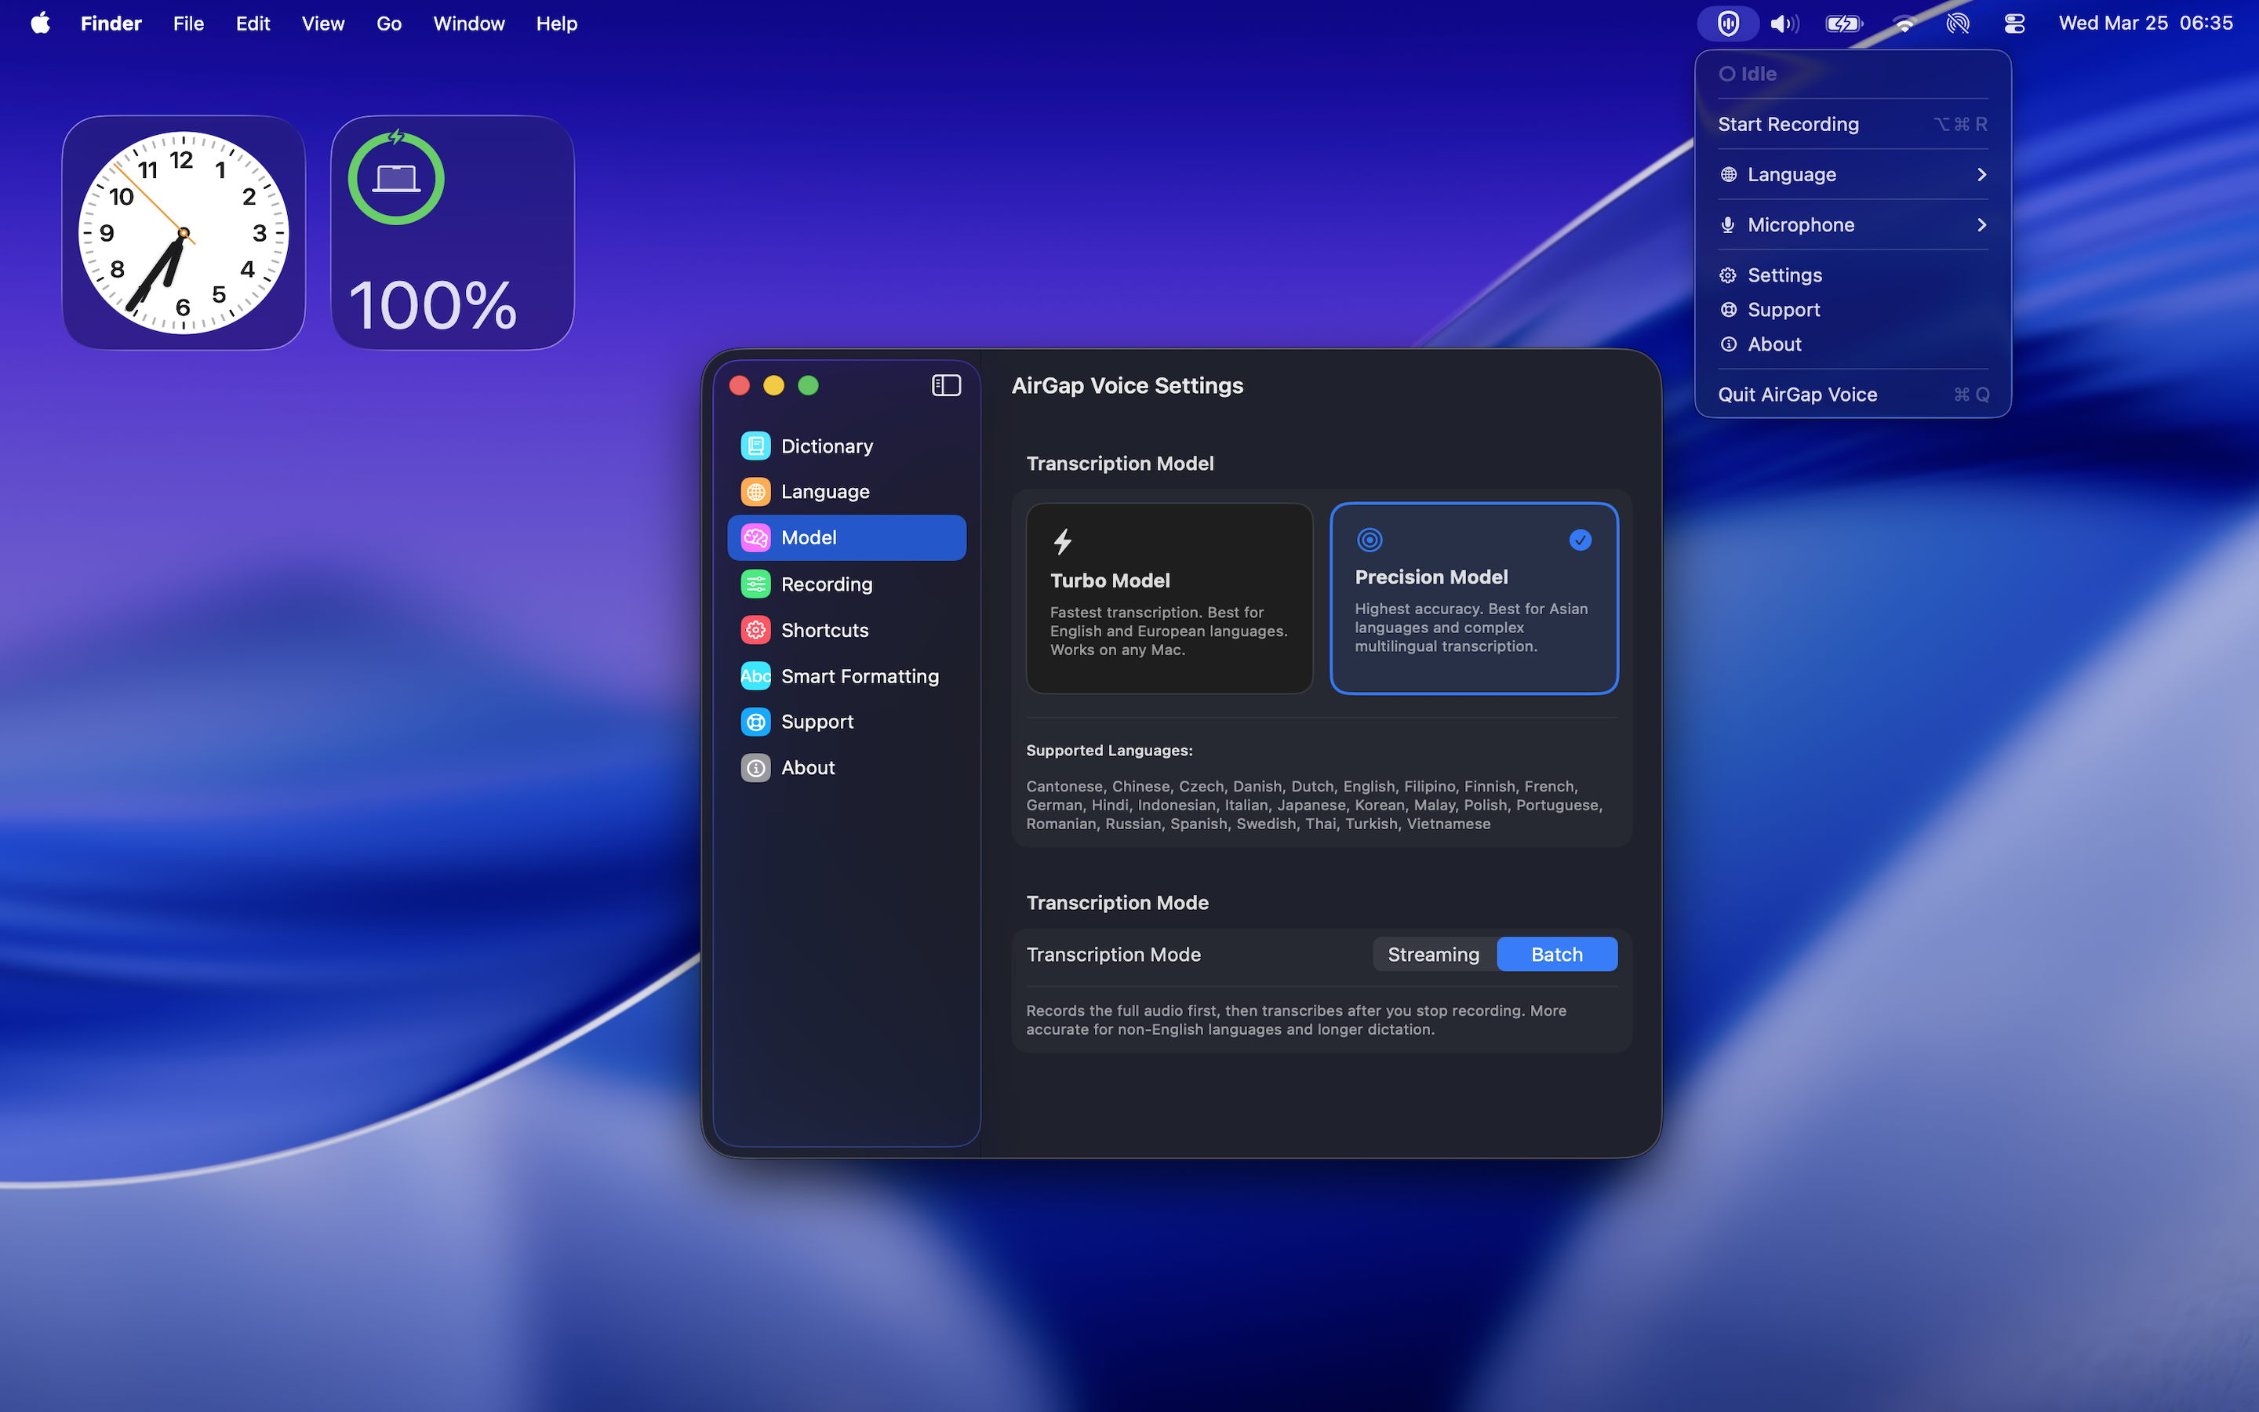2259x1412 pixels.
Task: Open the Dictionary settings section
Action: click(846, 446)
